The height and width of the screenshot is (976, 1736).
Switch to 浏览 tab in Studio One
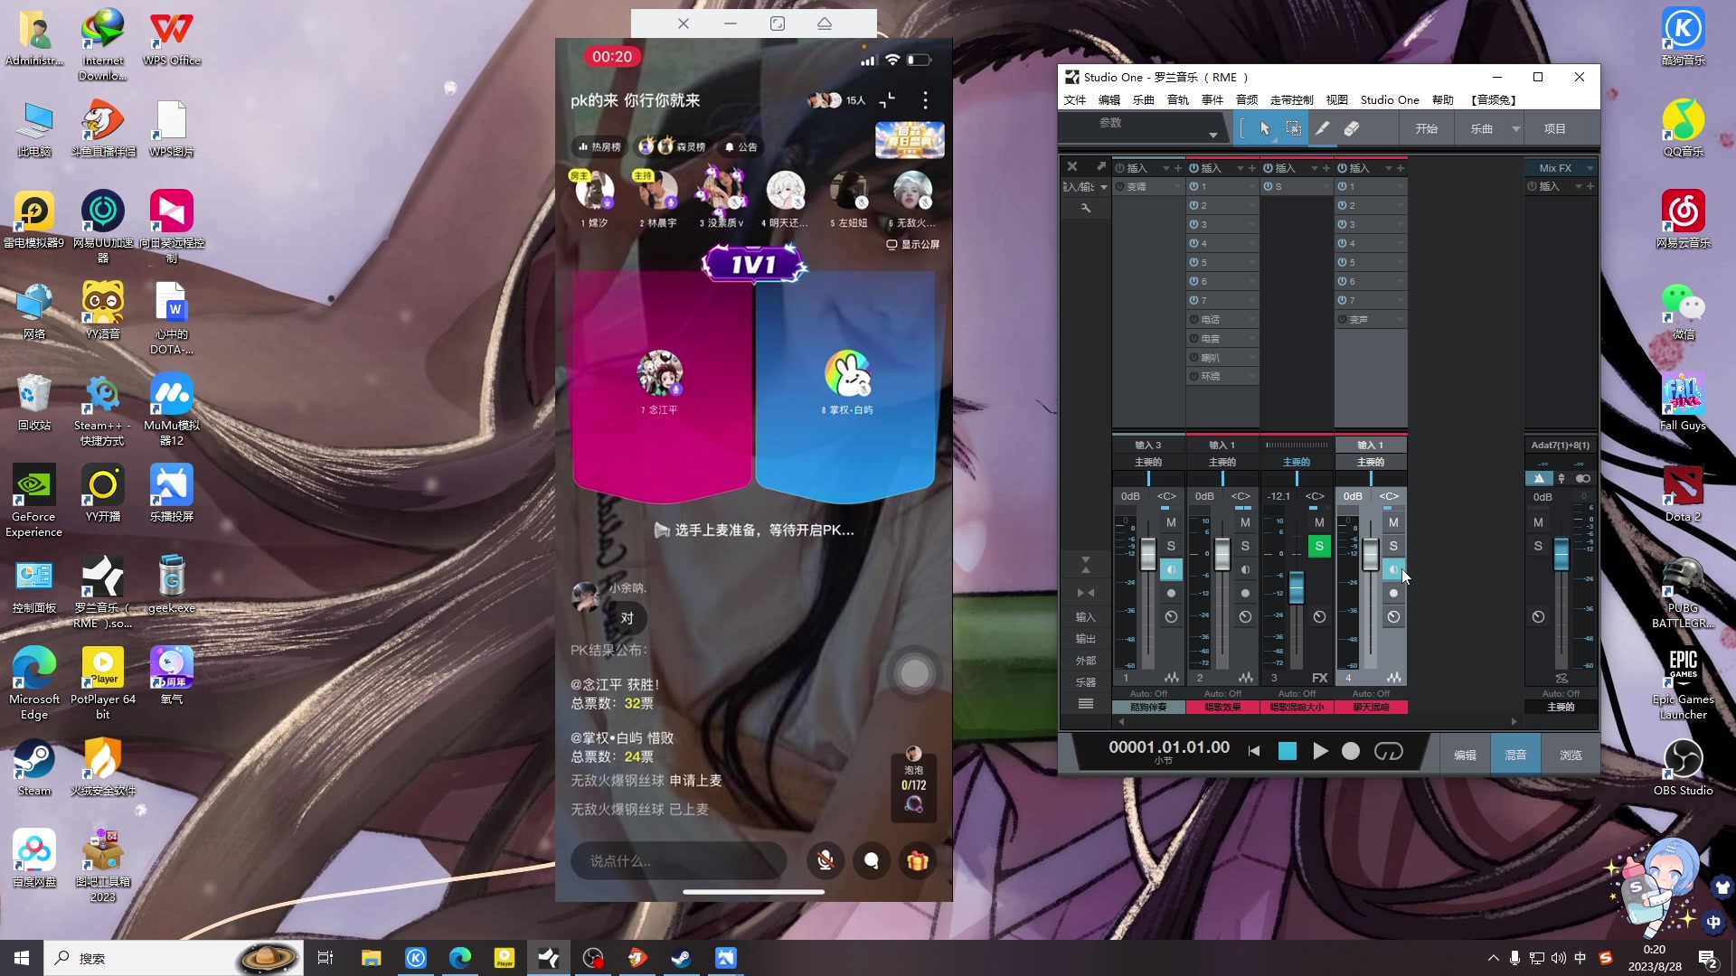tap(1571, 755)
